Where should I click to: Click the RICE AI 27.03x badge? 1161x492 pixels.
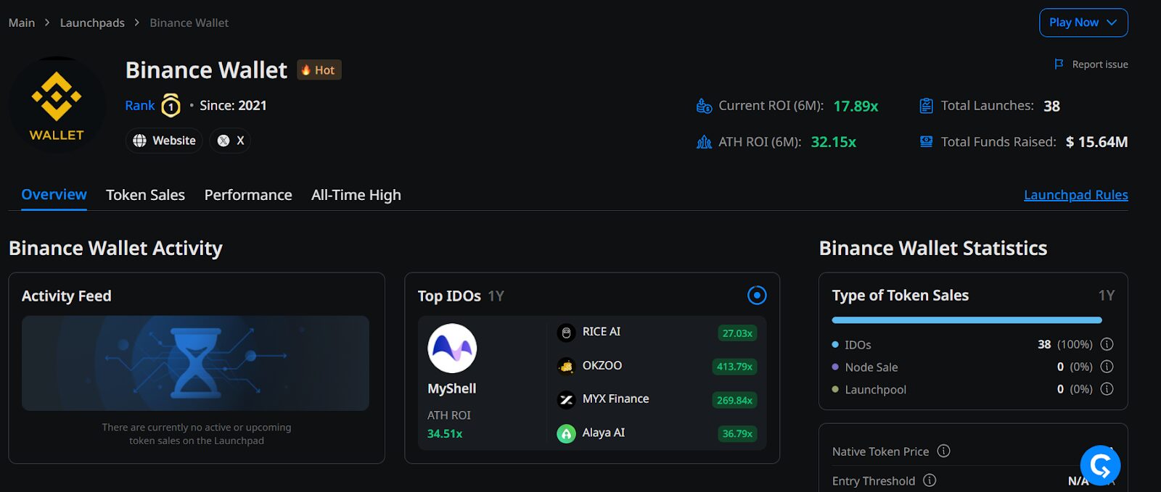click(x=737, y=333)
